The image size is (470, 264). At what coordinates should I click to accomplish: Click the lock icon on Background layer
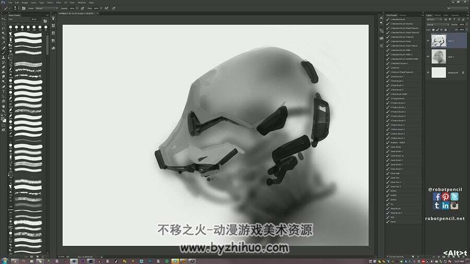463,73
